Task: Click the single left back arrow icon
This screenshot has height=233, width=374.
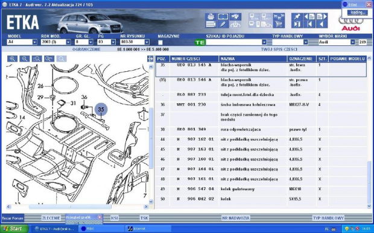Action: (322, 24)
